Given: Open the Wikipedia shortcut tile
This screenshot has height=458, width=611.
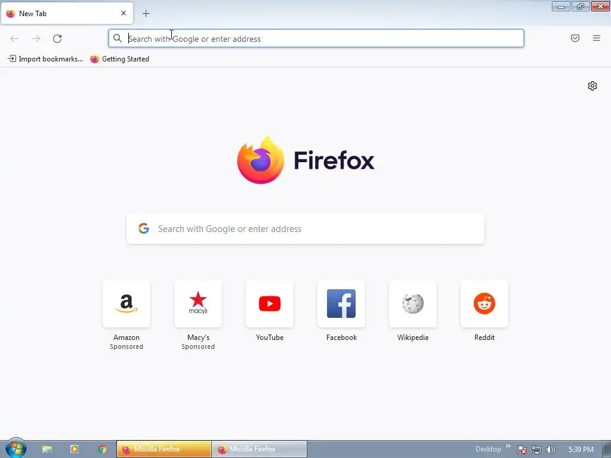Looking at the screenshot, I should [x=413, y=304].
